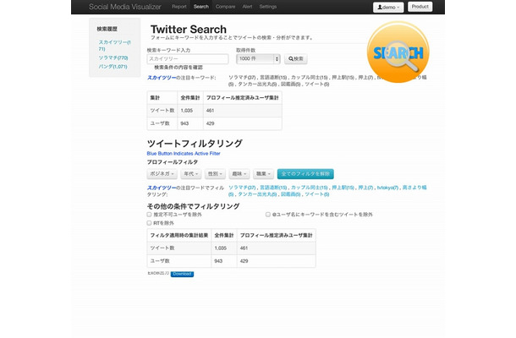The height and width of the screenshot is (338, 516).
Task: Filter by keyword 言語道断(15) link
Action: [x=273, y=188]
